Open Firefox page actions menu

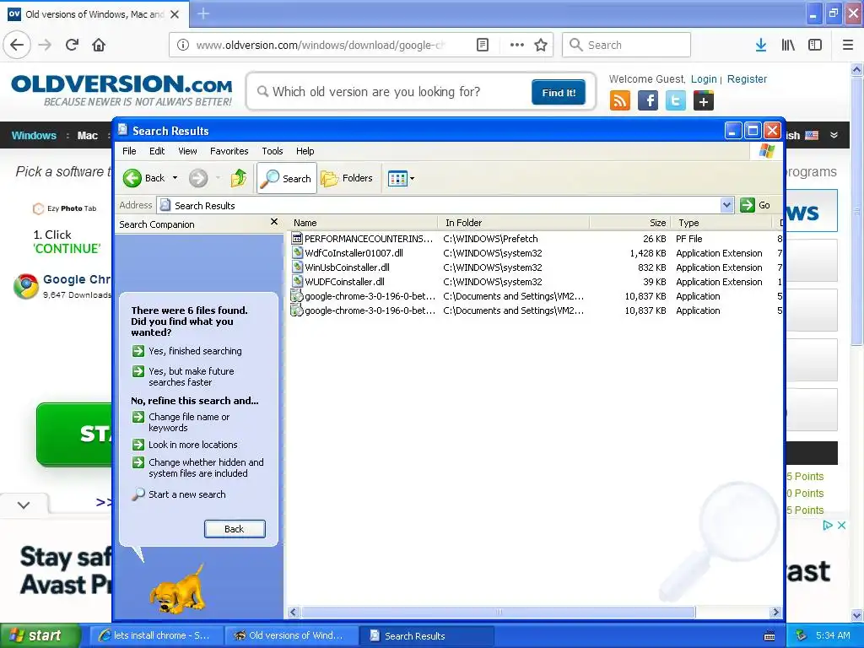pos(517,45)
